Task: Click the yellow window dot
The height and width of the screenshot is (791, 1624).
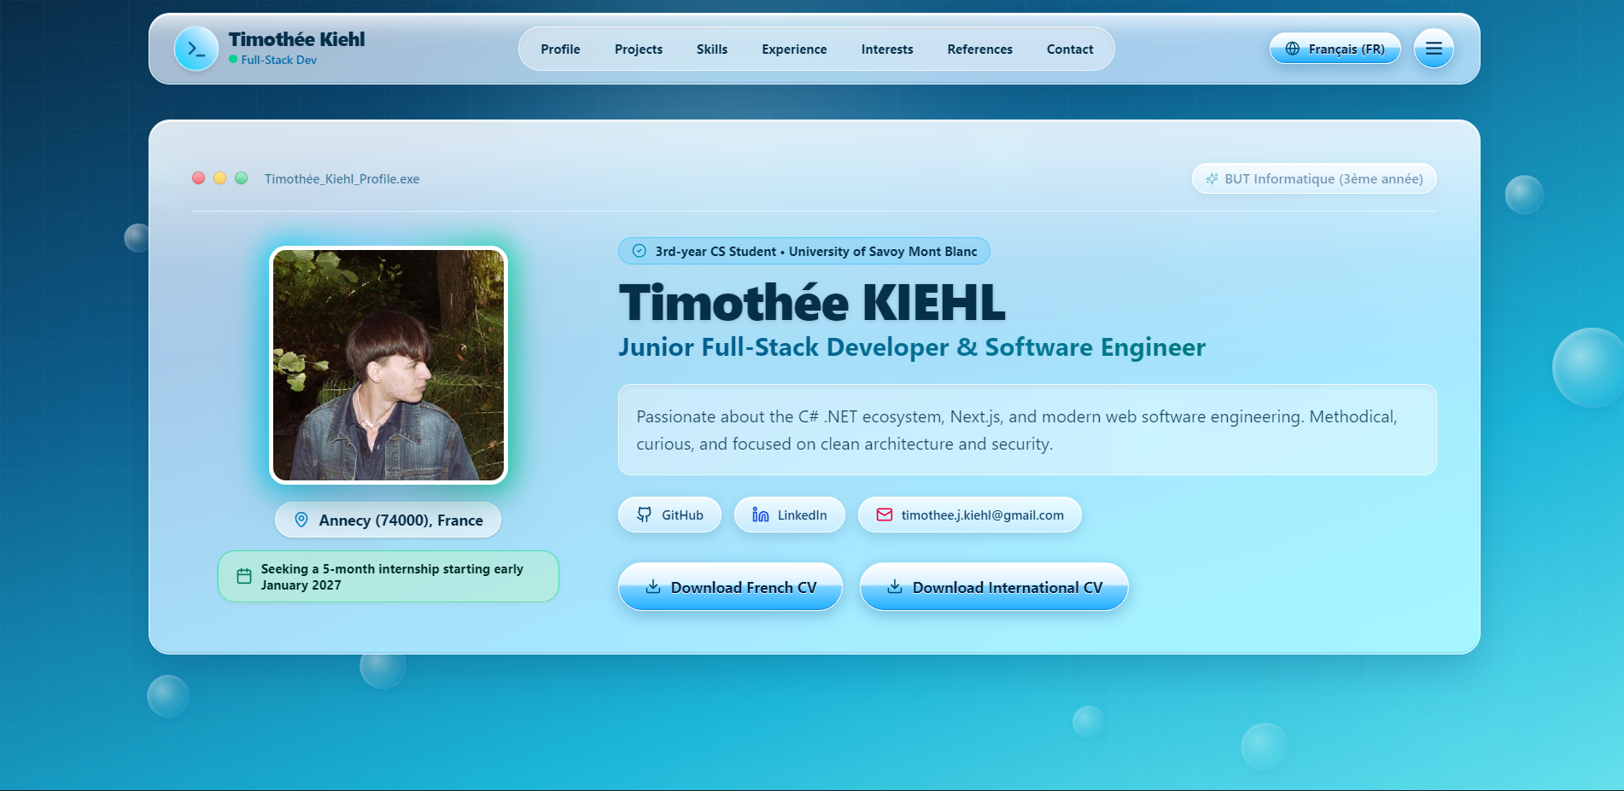Action: (x=220, y=178)
